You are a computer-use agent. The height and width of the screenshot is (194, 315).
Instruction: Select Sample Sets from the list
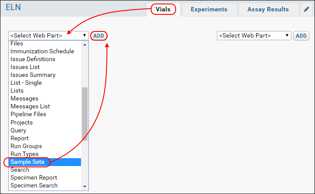(45, 162)
